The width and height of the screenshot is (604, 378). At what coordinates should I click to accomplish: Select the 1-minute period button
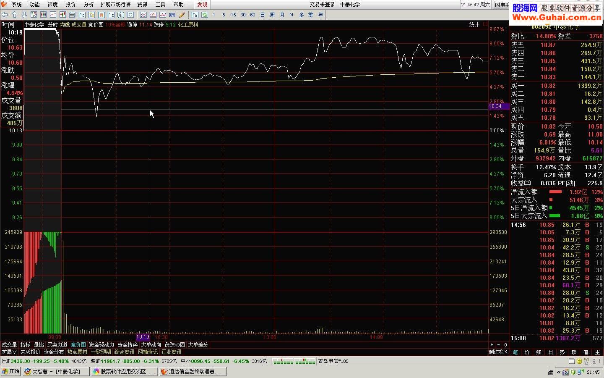pyautogui.click(x=214, y=15)
